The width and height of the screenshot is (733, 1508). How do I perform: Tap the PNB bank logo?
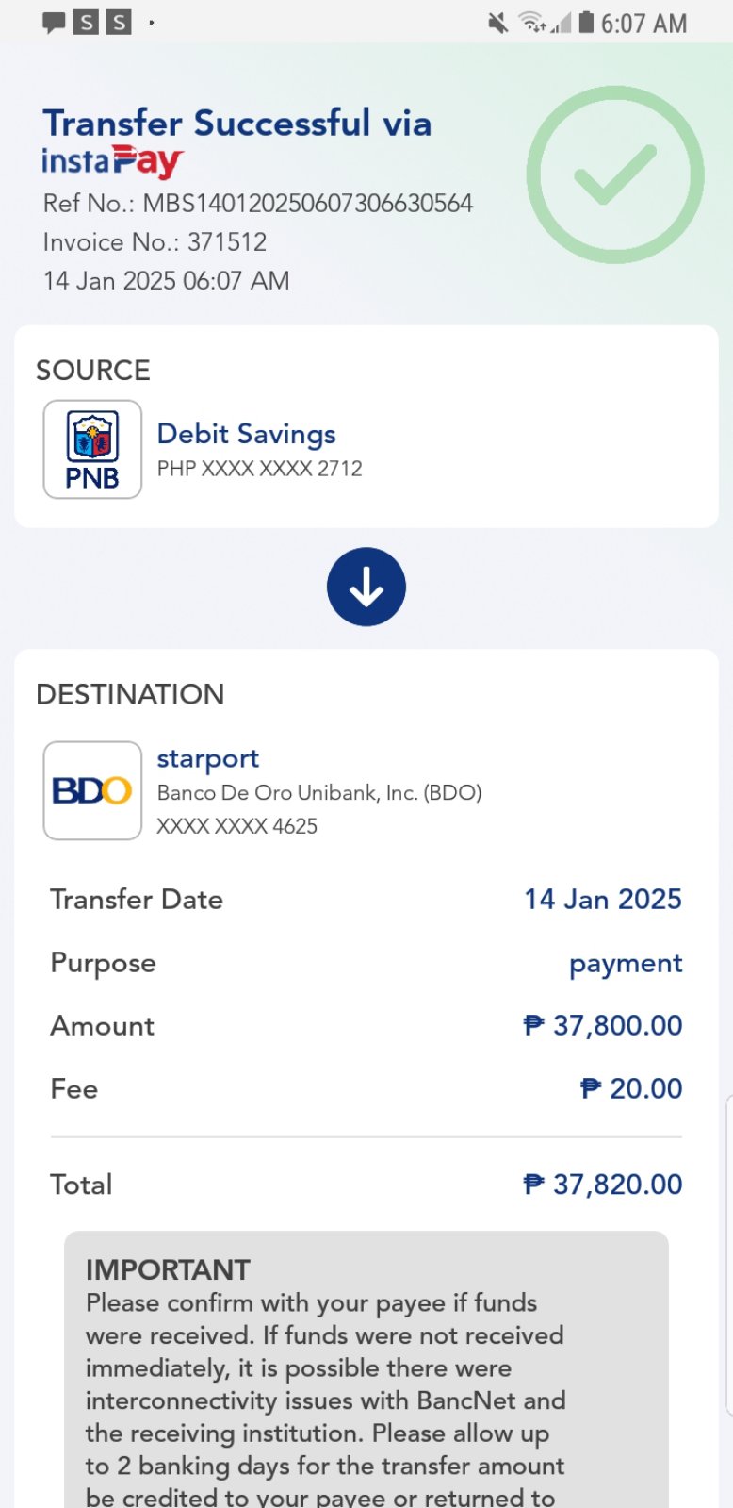[92, 449]
